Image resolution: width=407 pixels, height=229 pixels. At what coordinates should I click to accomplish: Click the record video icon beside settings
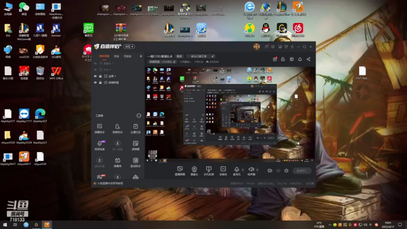[x=270, y=170]
